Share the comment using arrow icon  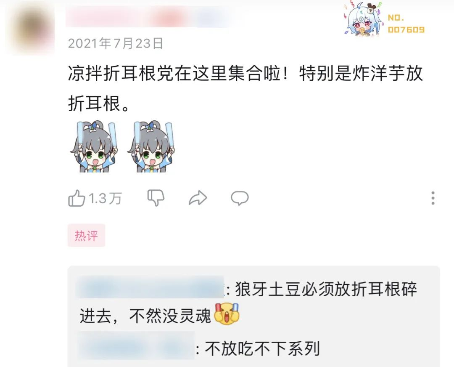[198, 198]
